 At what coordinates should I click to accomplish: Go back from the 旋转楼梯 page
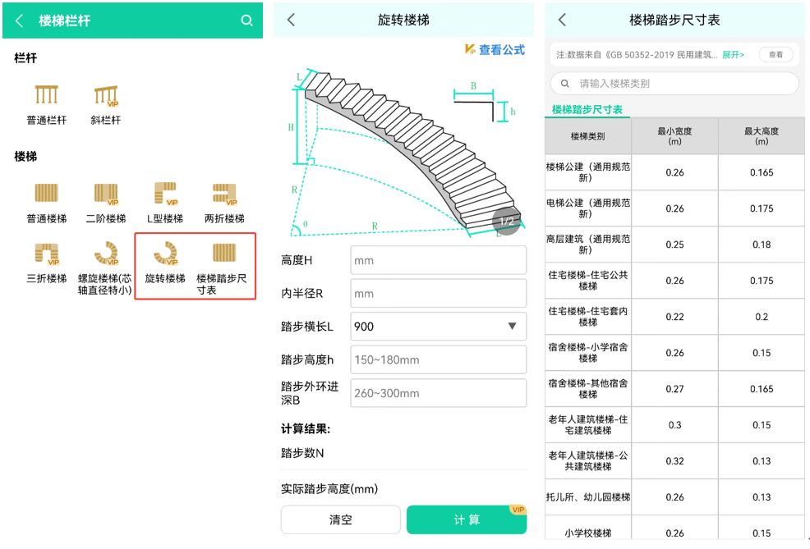(x=291, y=21)
